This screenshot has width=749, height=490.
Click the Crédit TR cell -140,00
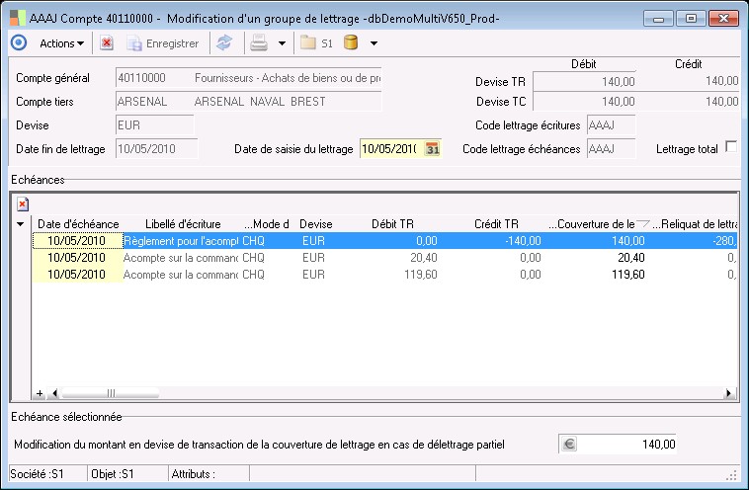coord(523,241)
